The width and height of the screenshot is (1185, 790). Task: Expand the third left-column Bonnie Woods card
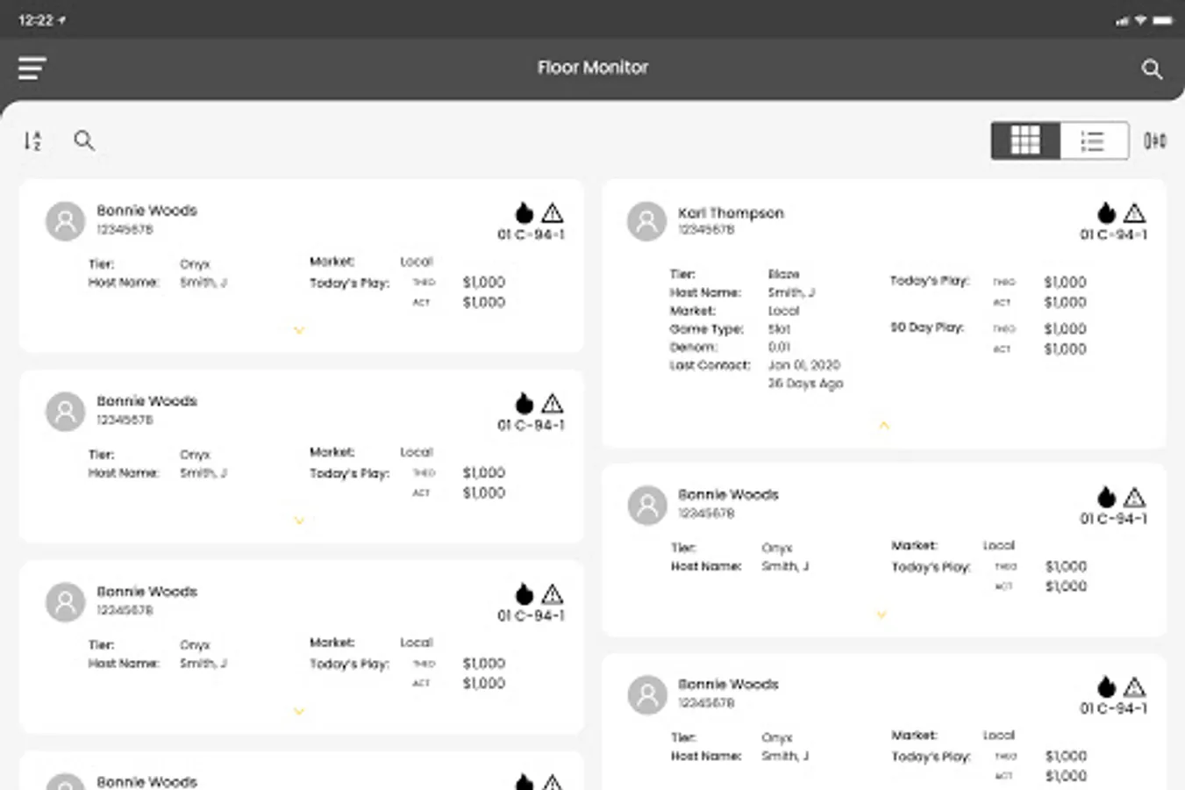coord(299,712)
